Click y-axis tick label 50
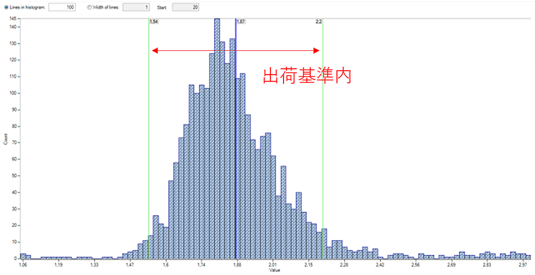535x275 pixels. (14, 176)
